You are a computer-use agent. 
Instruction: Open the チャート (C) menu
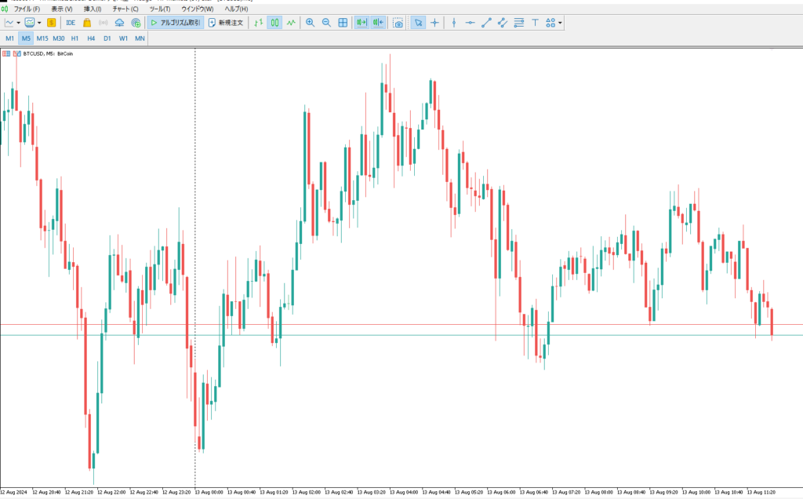point(125,9)
